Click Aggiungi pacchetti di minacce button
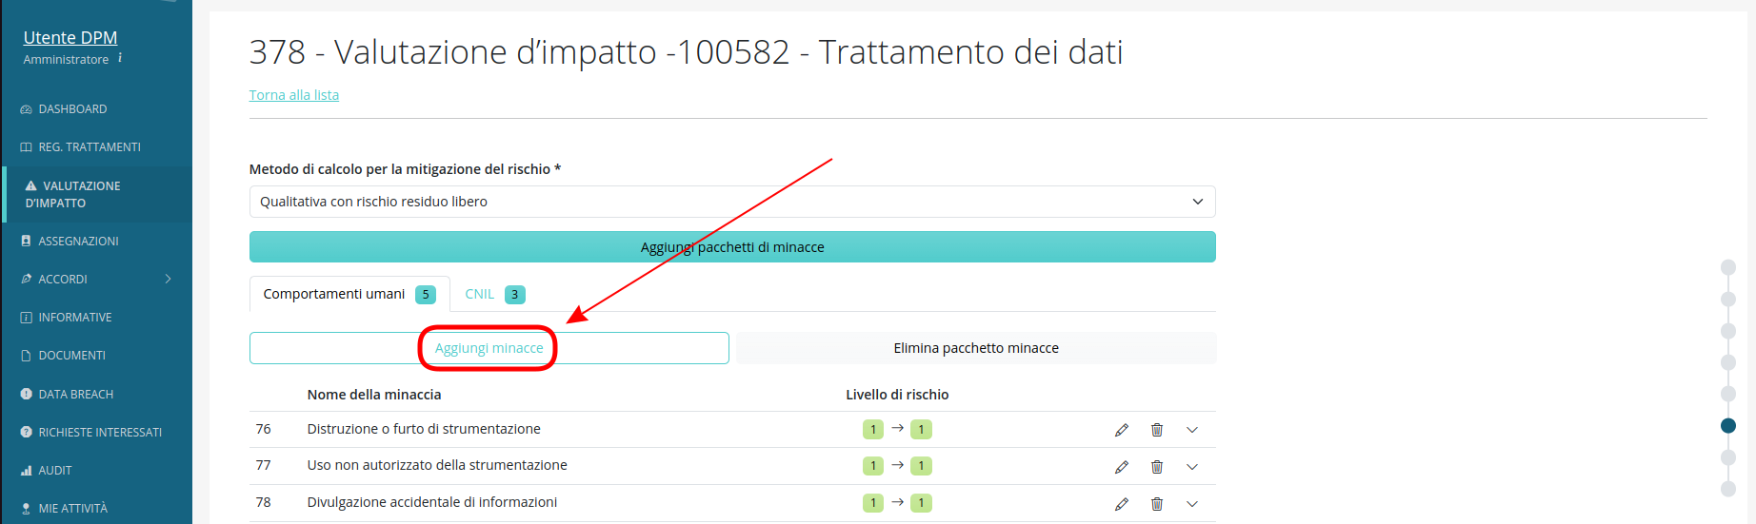 pos(732,247)
